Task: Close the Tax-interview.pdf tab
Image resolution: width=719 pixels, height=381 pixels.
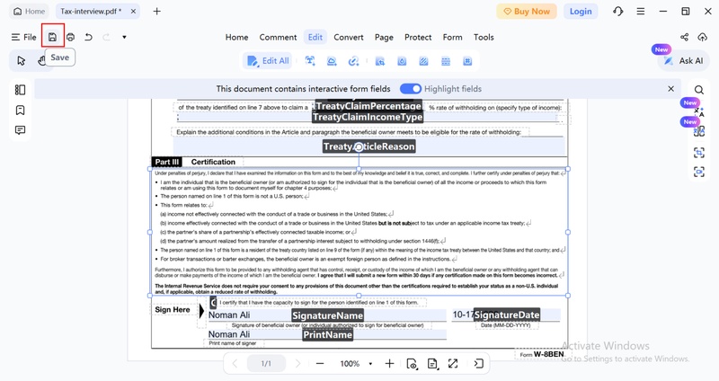Action: 133,12
